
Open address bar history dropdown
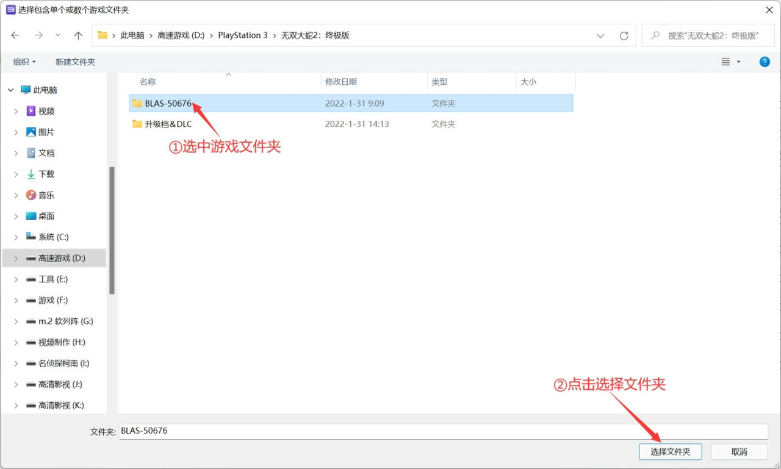(600, 35)
